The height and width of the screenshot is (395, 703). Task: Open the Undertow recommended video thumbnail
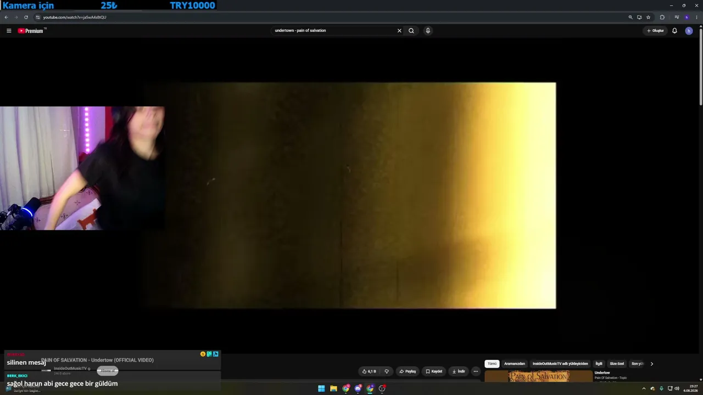[x=538, y=376]
